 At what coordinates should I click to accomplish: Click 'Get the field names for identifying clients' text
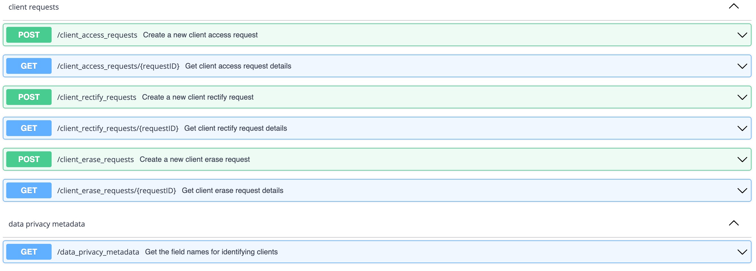point(211,252)
